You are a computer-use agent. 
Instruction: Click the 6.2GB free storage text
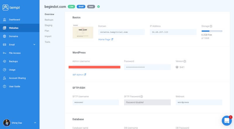207,35
